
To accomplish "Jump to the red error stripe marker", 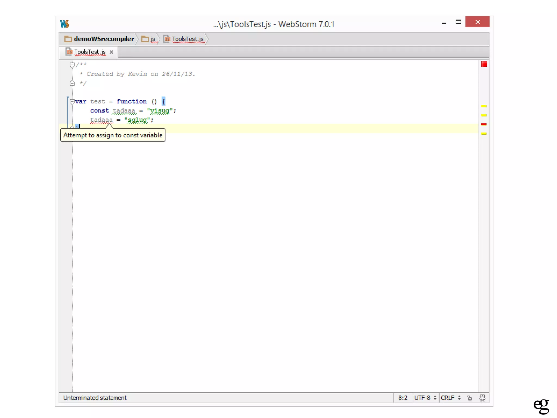I will (x=484, y=124).
